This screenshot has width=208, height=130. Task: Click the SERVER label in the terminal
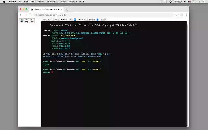point(46,35)
